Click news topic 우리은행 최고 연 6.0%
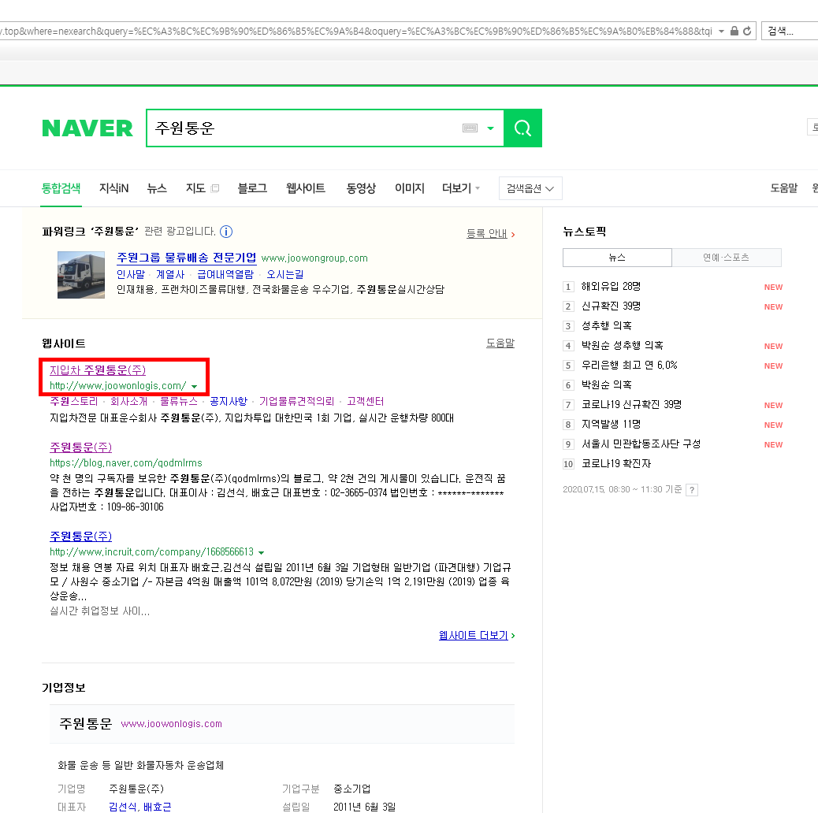This screenshot has height=813, width=818. tap(629, 365)
